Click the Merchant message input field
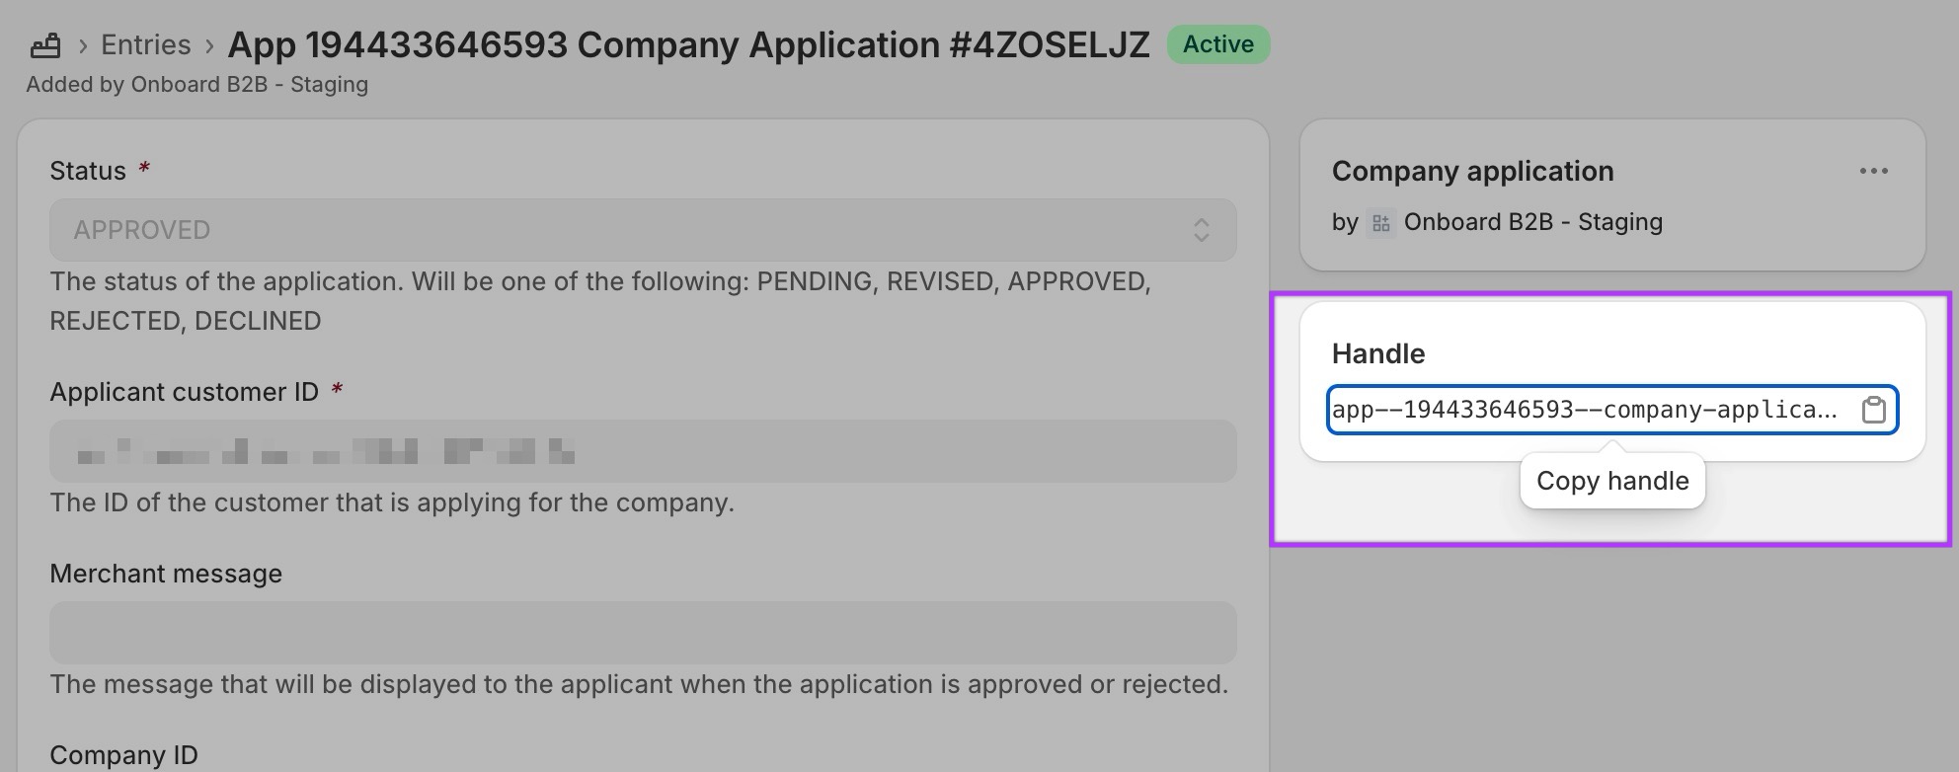The width and height of the screenshot is (1959, 772). pyautogui.click(x=643, y=633)
